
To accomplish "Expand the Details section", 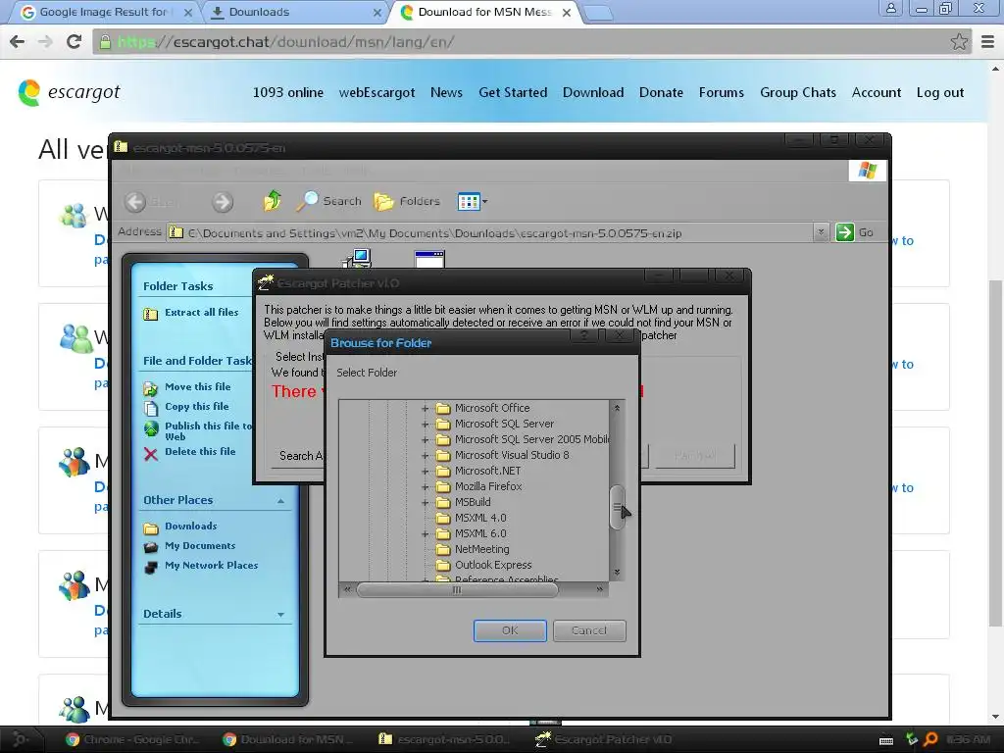I will [280, 614].
